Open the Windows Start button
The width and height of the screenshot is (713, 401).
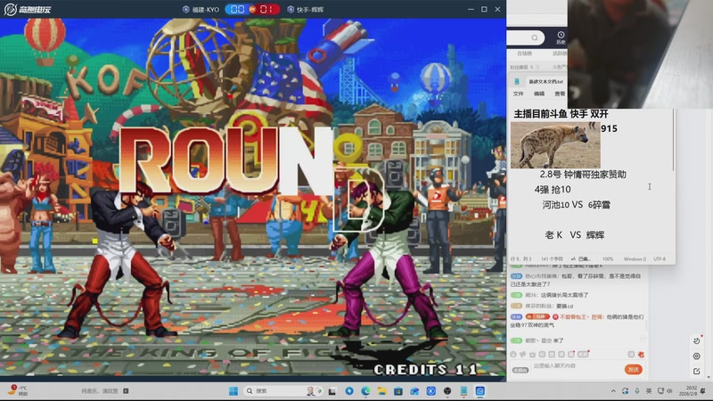click(x=234, y=391)
